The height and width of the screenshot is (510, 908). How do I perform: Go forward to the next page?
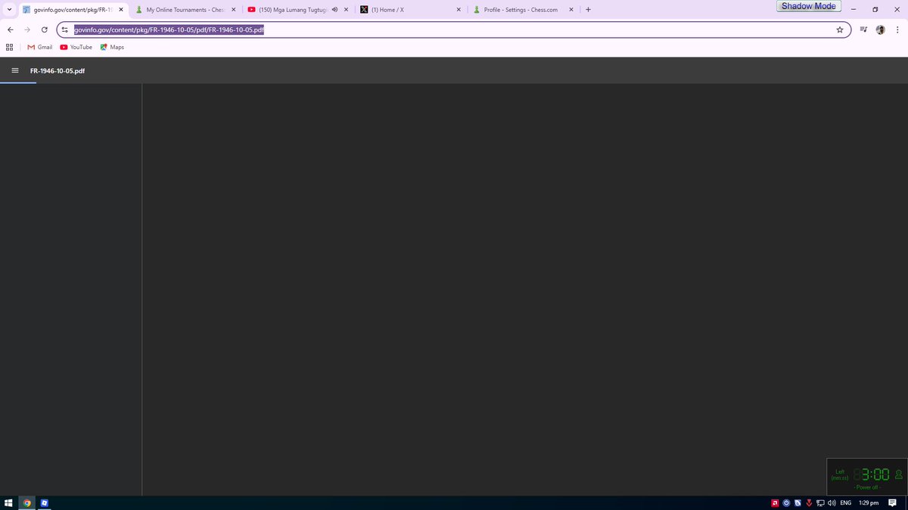point(27,29)
